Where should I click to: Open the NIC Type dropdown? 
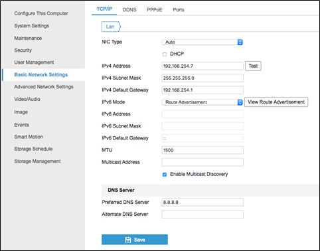pos(202,42)
